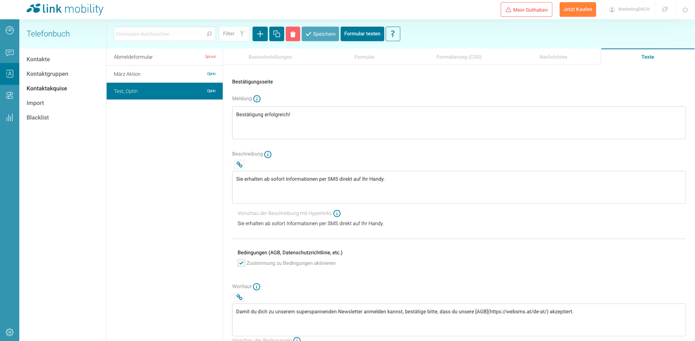Click the Mein Guthaben button
695x341 pixels.
[526, 10]
